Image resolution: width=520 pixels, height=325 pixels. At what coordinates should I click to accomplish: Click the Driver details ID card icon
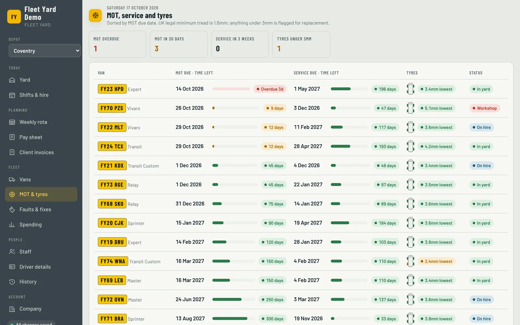coord(12,267)
